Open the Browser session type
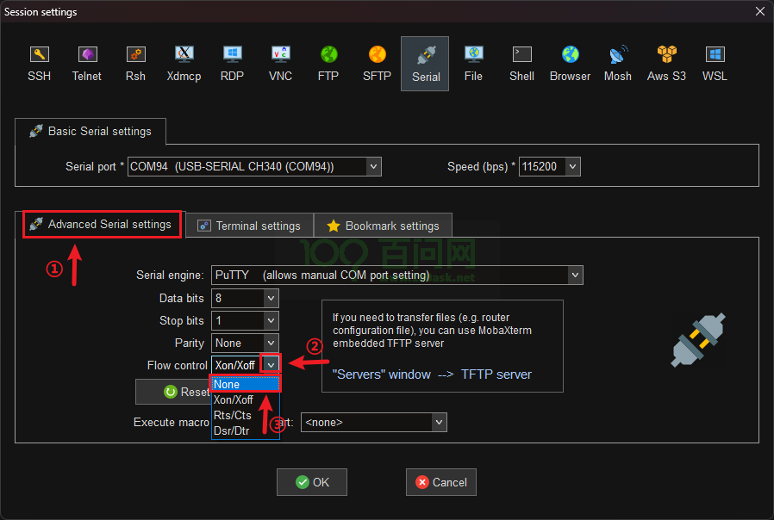774x520 pixels. coord(570,63)
